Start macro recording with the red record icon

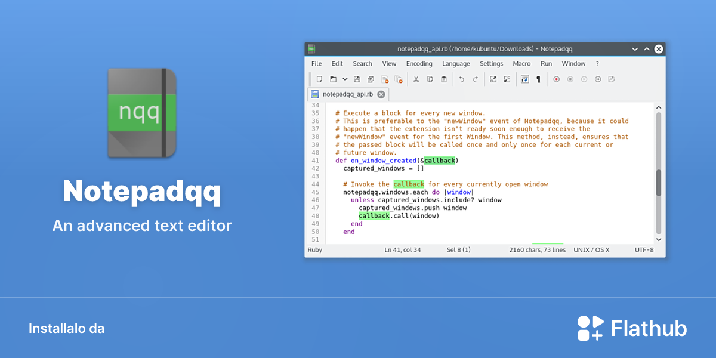(x=556, y=79)
